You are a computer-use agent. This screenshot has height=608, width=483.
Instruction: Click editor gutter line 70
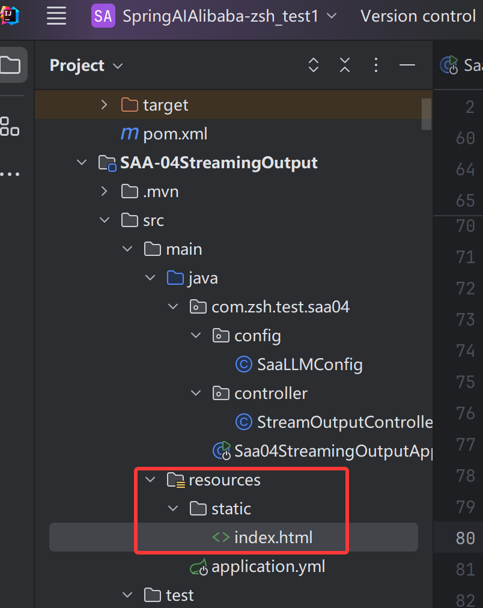point(466,226)
